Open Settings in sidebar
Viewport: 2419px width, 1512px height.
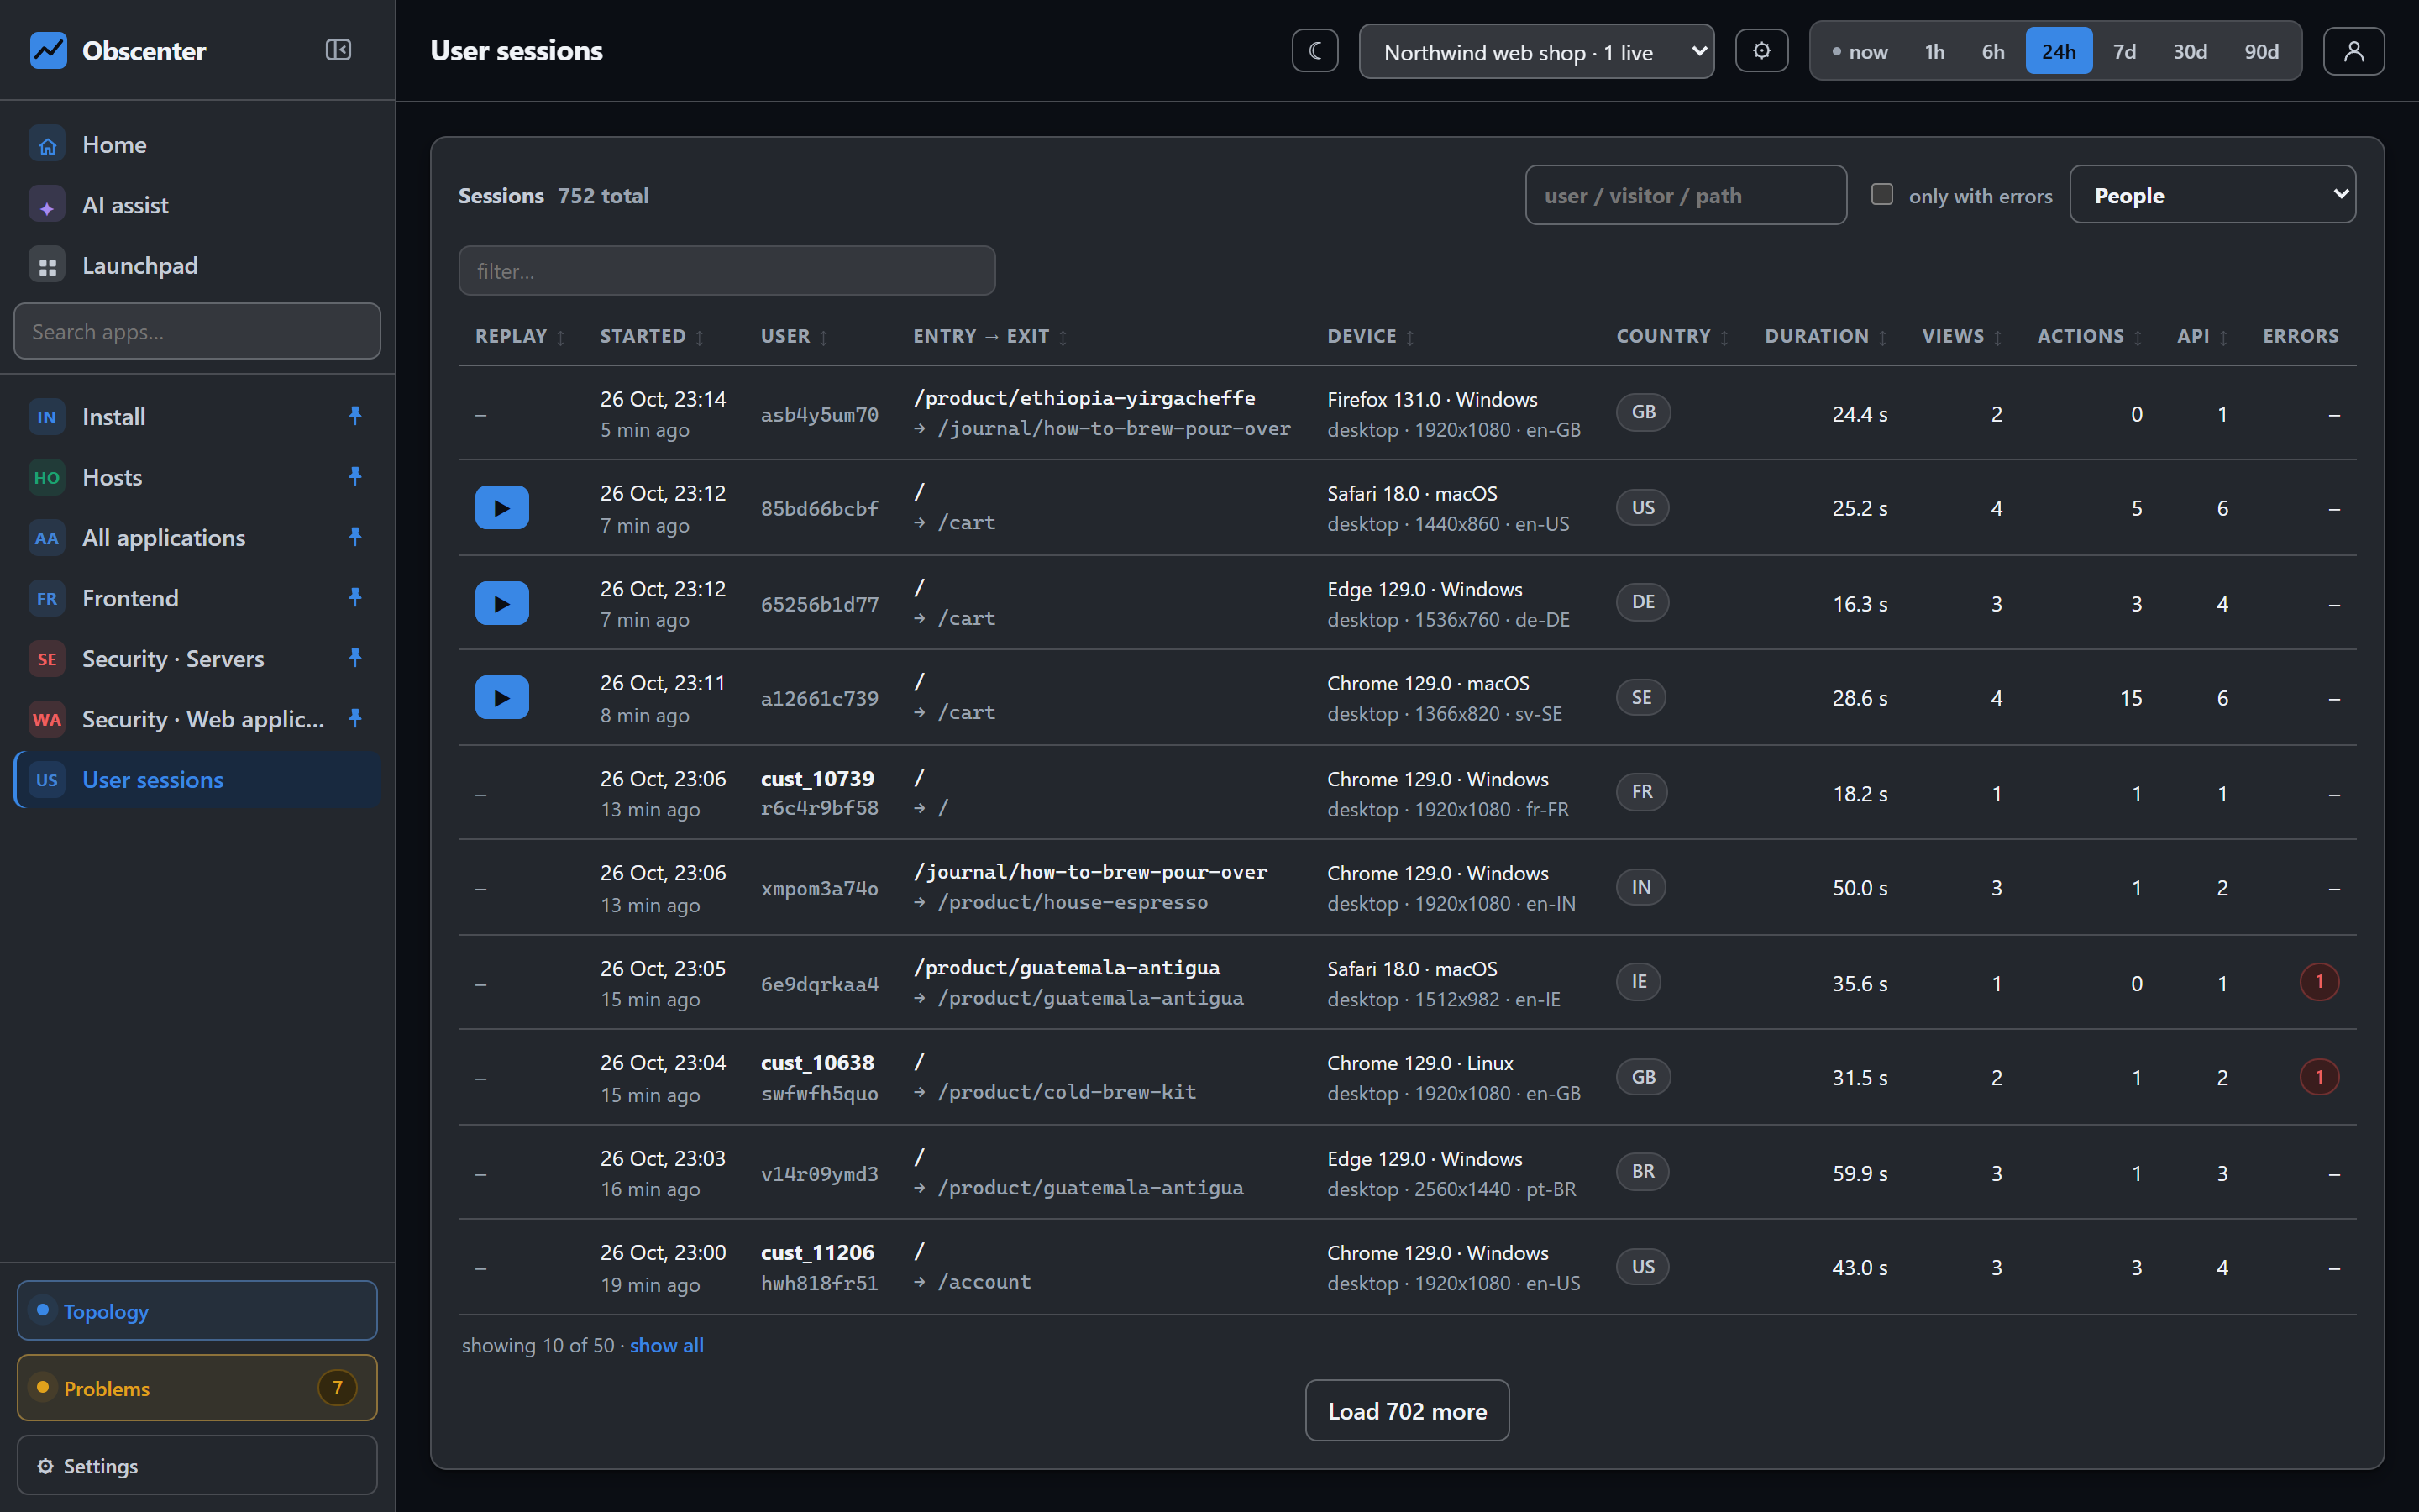point(197,1466)
